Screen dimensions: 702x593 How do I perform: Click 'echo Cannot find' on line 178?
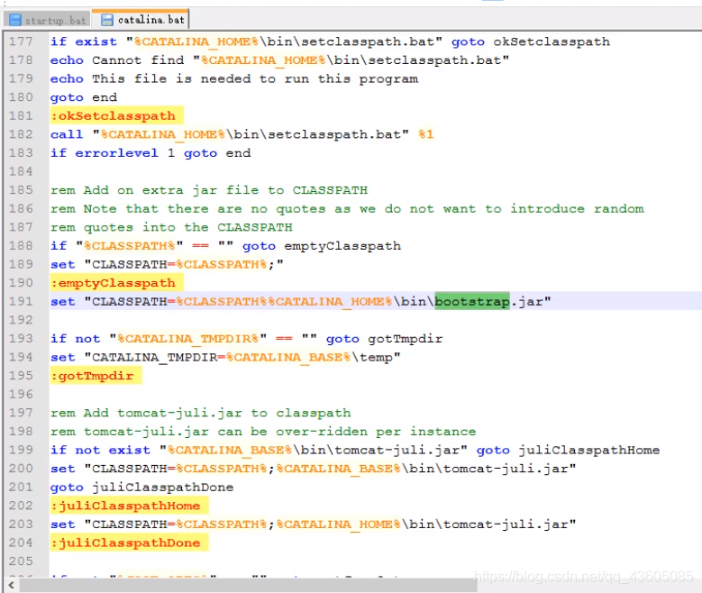click(x=117, y=60)
